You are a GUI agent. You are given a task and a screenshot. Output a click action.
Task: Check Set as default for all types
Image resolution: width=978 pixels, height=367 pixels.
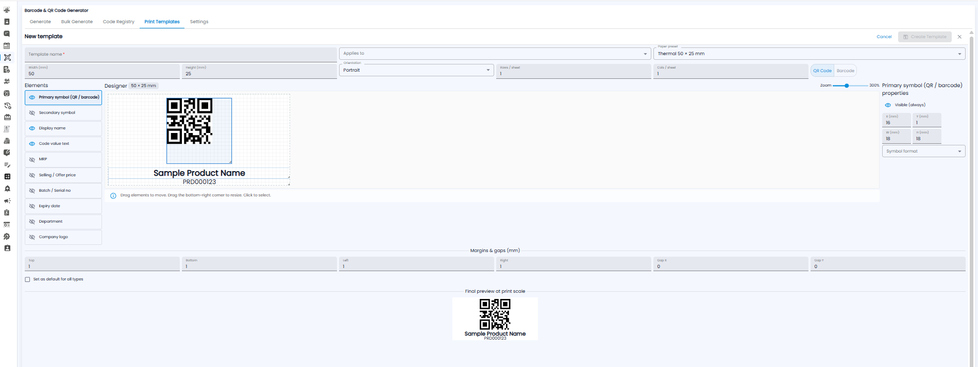click(27, 279)
